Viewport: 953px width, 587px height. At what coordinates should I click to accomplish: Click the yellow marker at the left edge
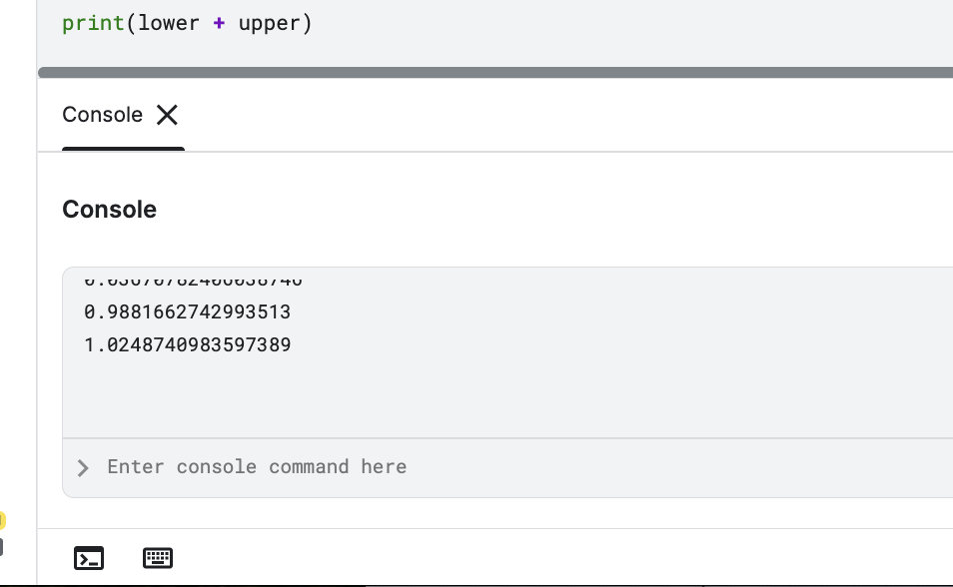[x=2, y=520]
